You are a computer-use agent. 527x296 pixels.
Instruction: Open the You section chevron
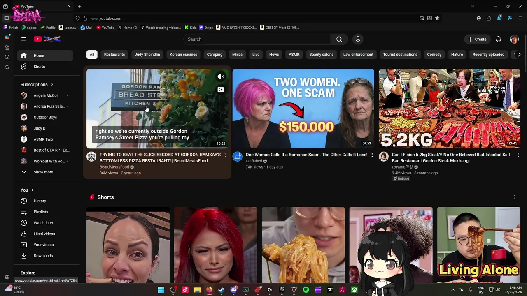32,190
